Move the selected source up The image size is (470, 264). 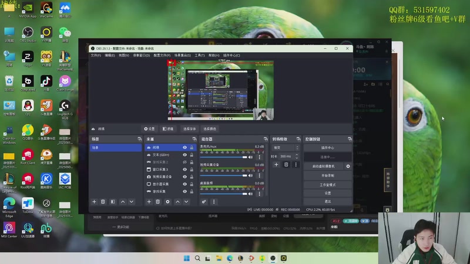(x=178, y=202)
